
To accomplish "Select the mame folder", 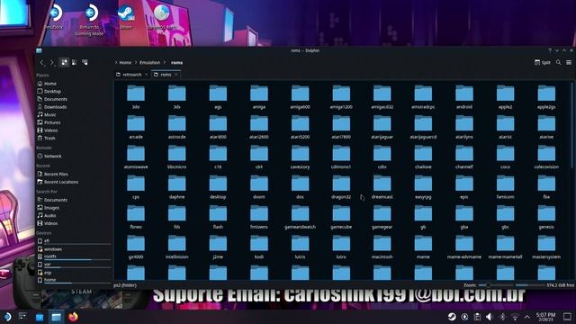I will (x=423, y=247).
